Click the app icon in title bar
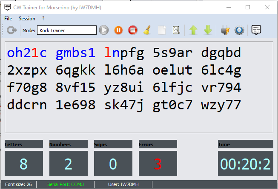 coord(8,7)
